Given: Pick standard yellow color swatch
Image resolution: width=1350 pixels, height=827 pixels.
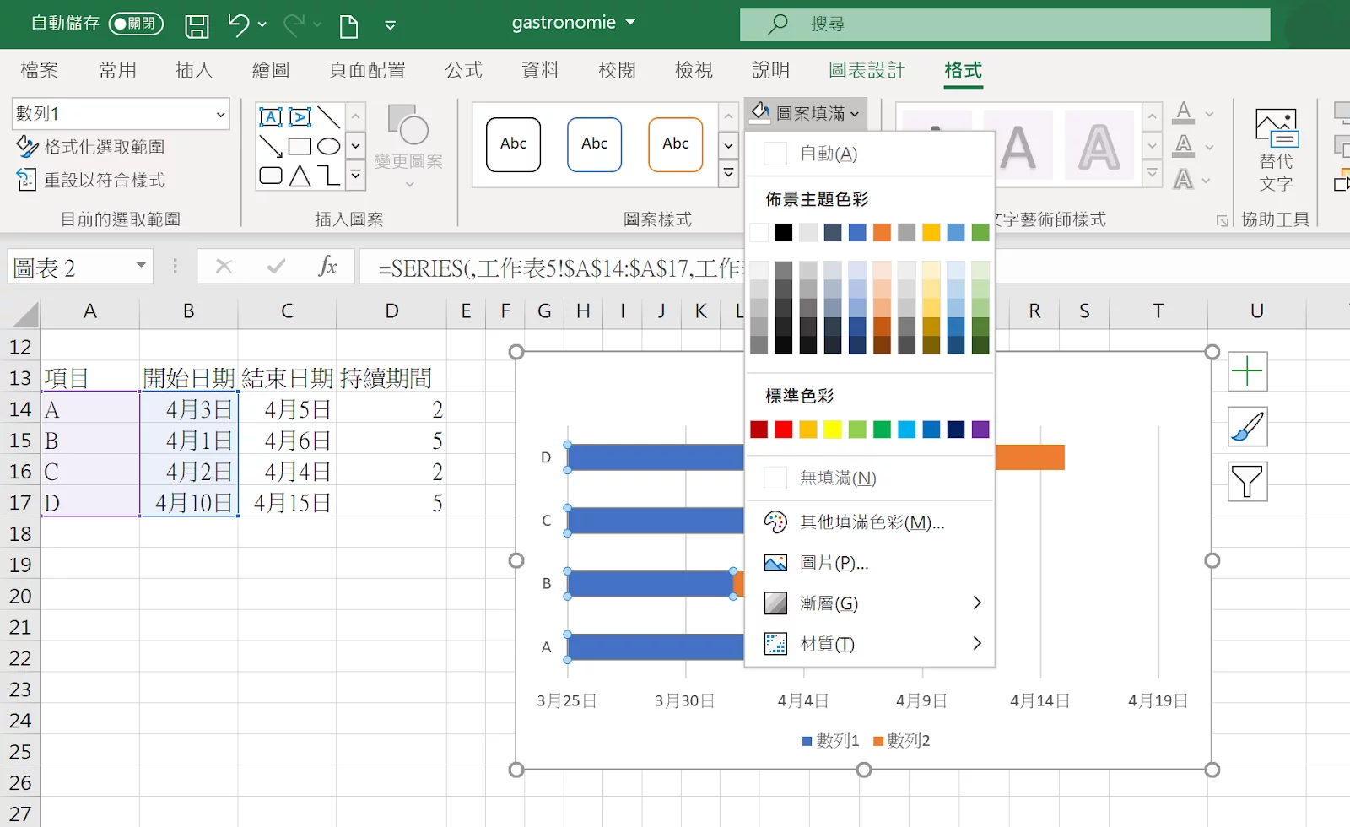Looking at the screenshot, I should 833,430.
